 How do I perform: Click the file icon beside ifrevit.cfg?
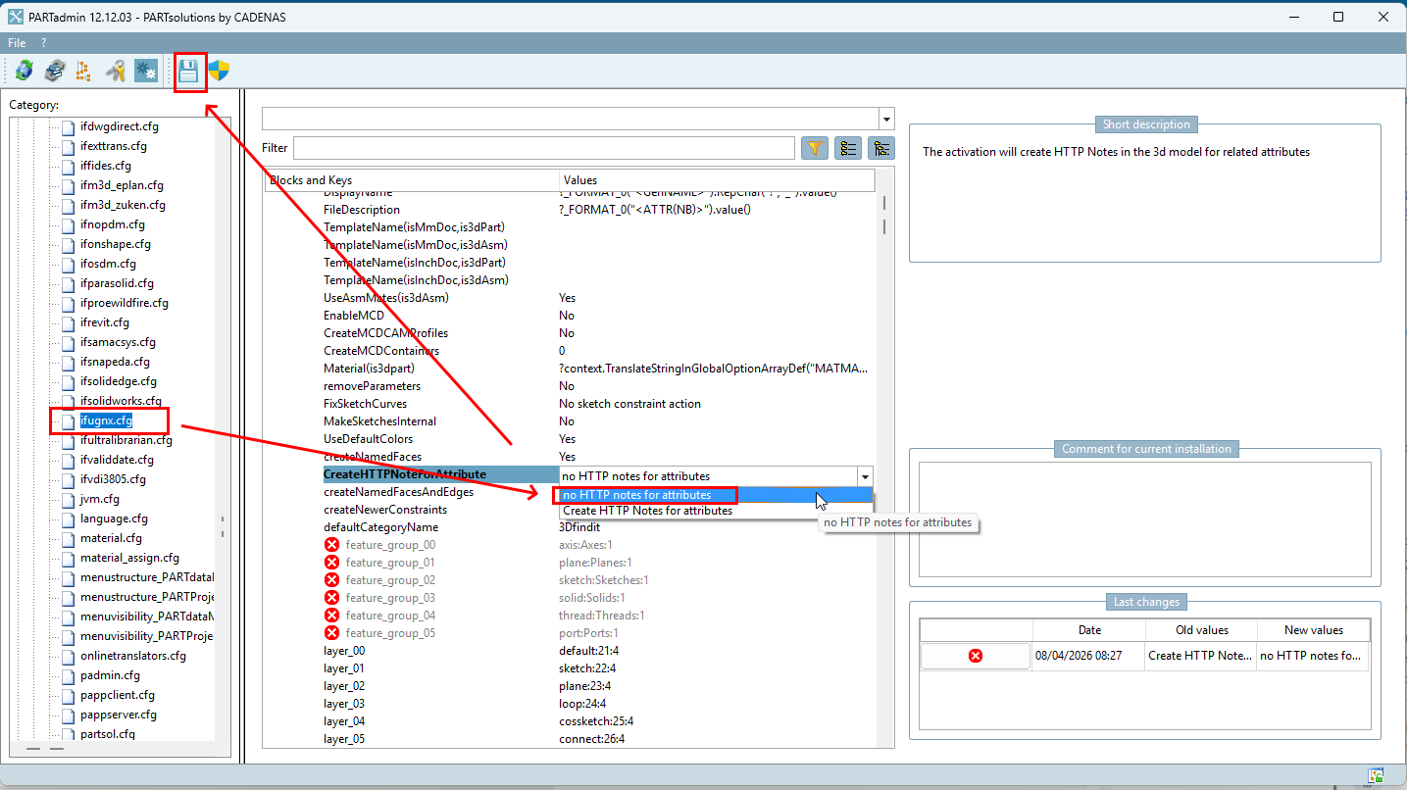tap(68, 322)
